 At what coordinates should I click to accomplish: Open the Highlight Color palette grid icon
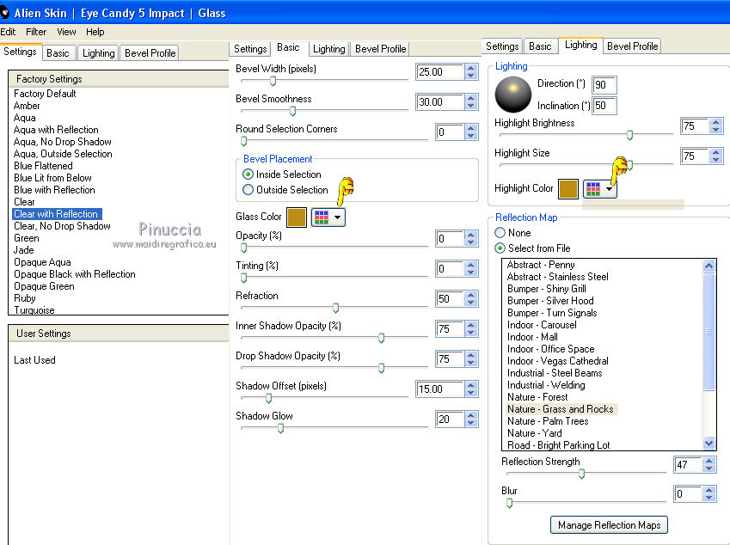pos(593,189)
